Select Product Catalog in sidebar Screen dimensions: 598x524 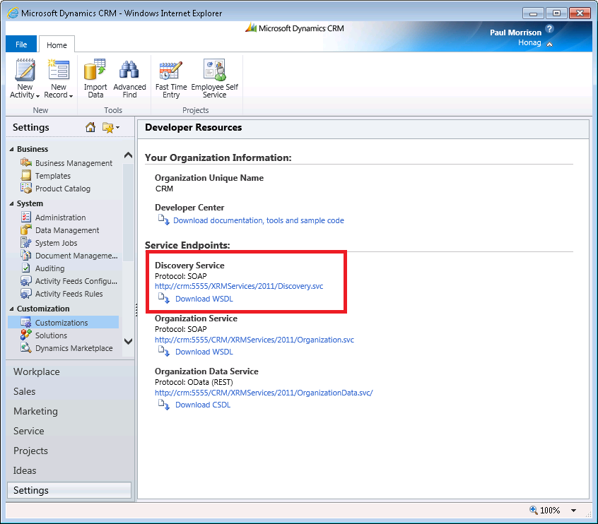point(62,189)
